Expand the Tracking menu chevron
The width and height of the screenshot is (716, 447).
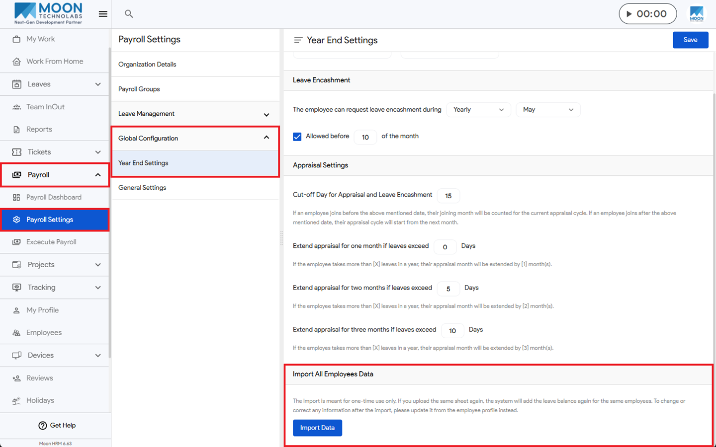click(x=98, y=288)
